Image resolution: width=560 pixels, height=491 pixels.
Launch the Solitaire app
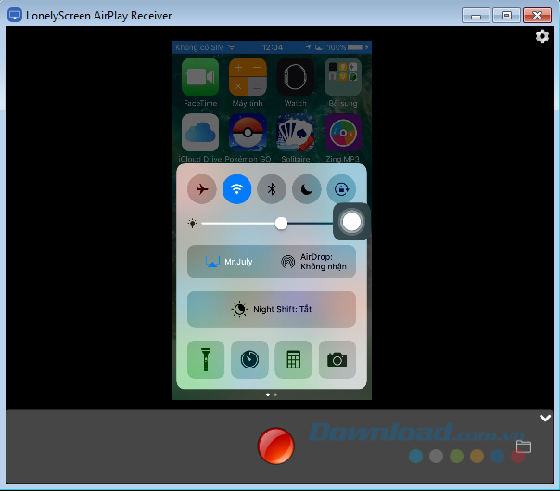coord(295,133)
